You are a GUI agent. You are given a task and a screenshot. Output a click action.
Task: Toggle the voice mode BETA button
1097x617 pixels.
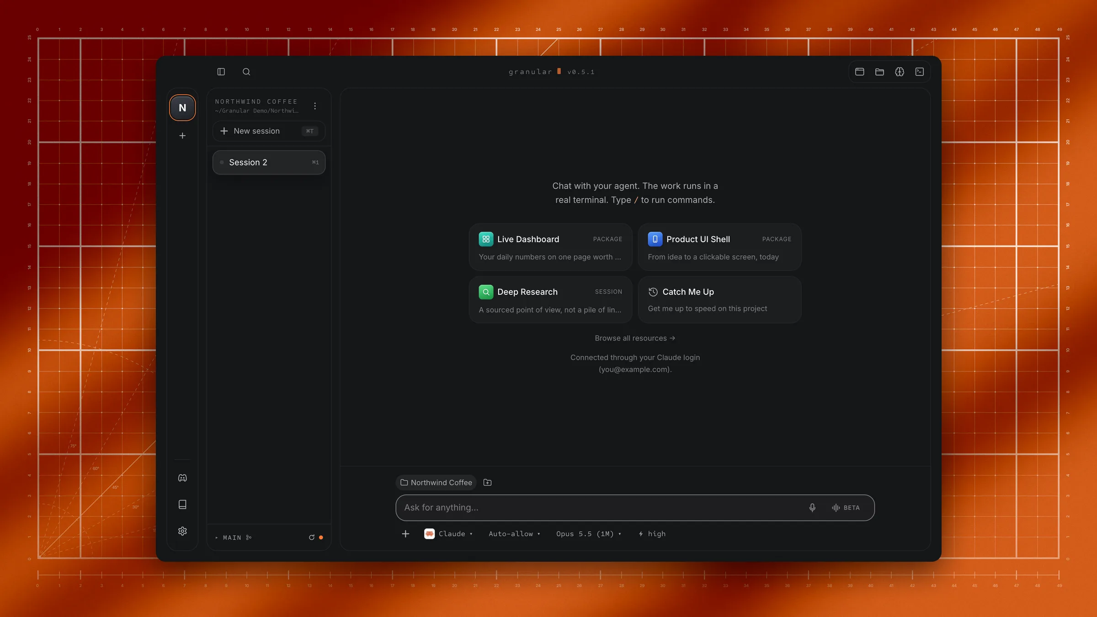[846, 508]
